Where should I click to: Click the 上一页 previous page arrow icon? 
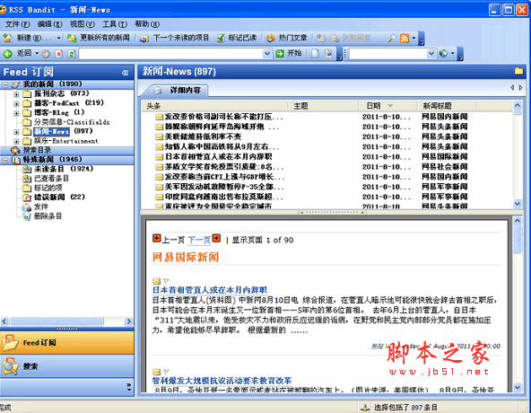[x=156, y=239]
